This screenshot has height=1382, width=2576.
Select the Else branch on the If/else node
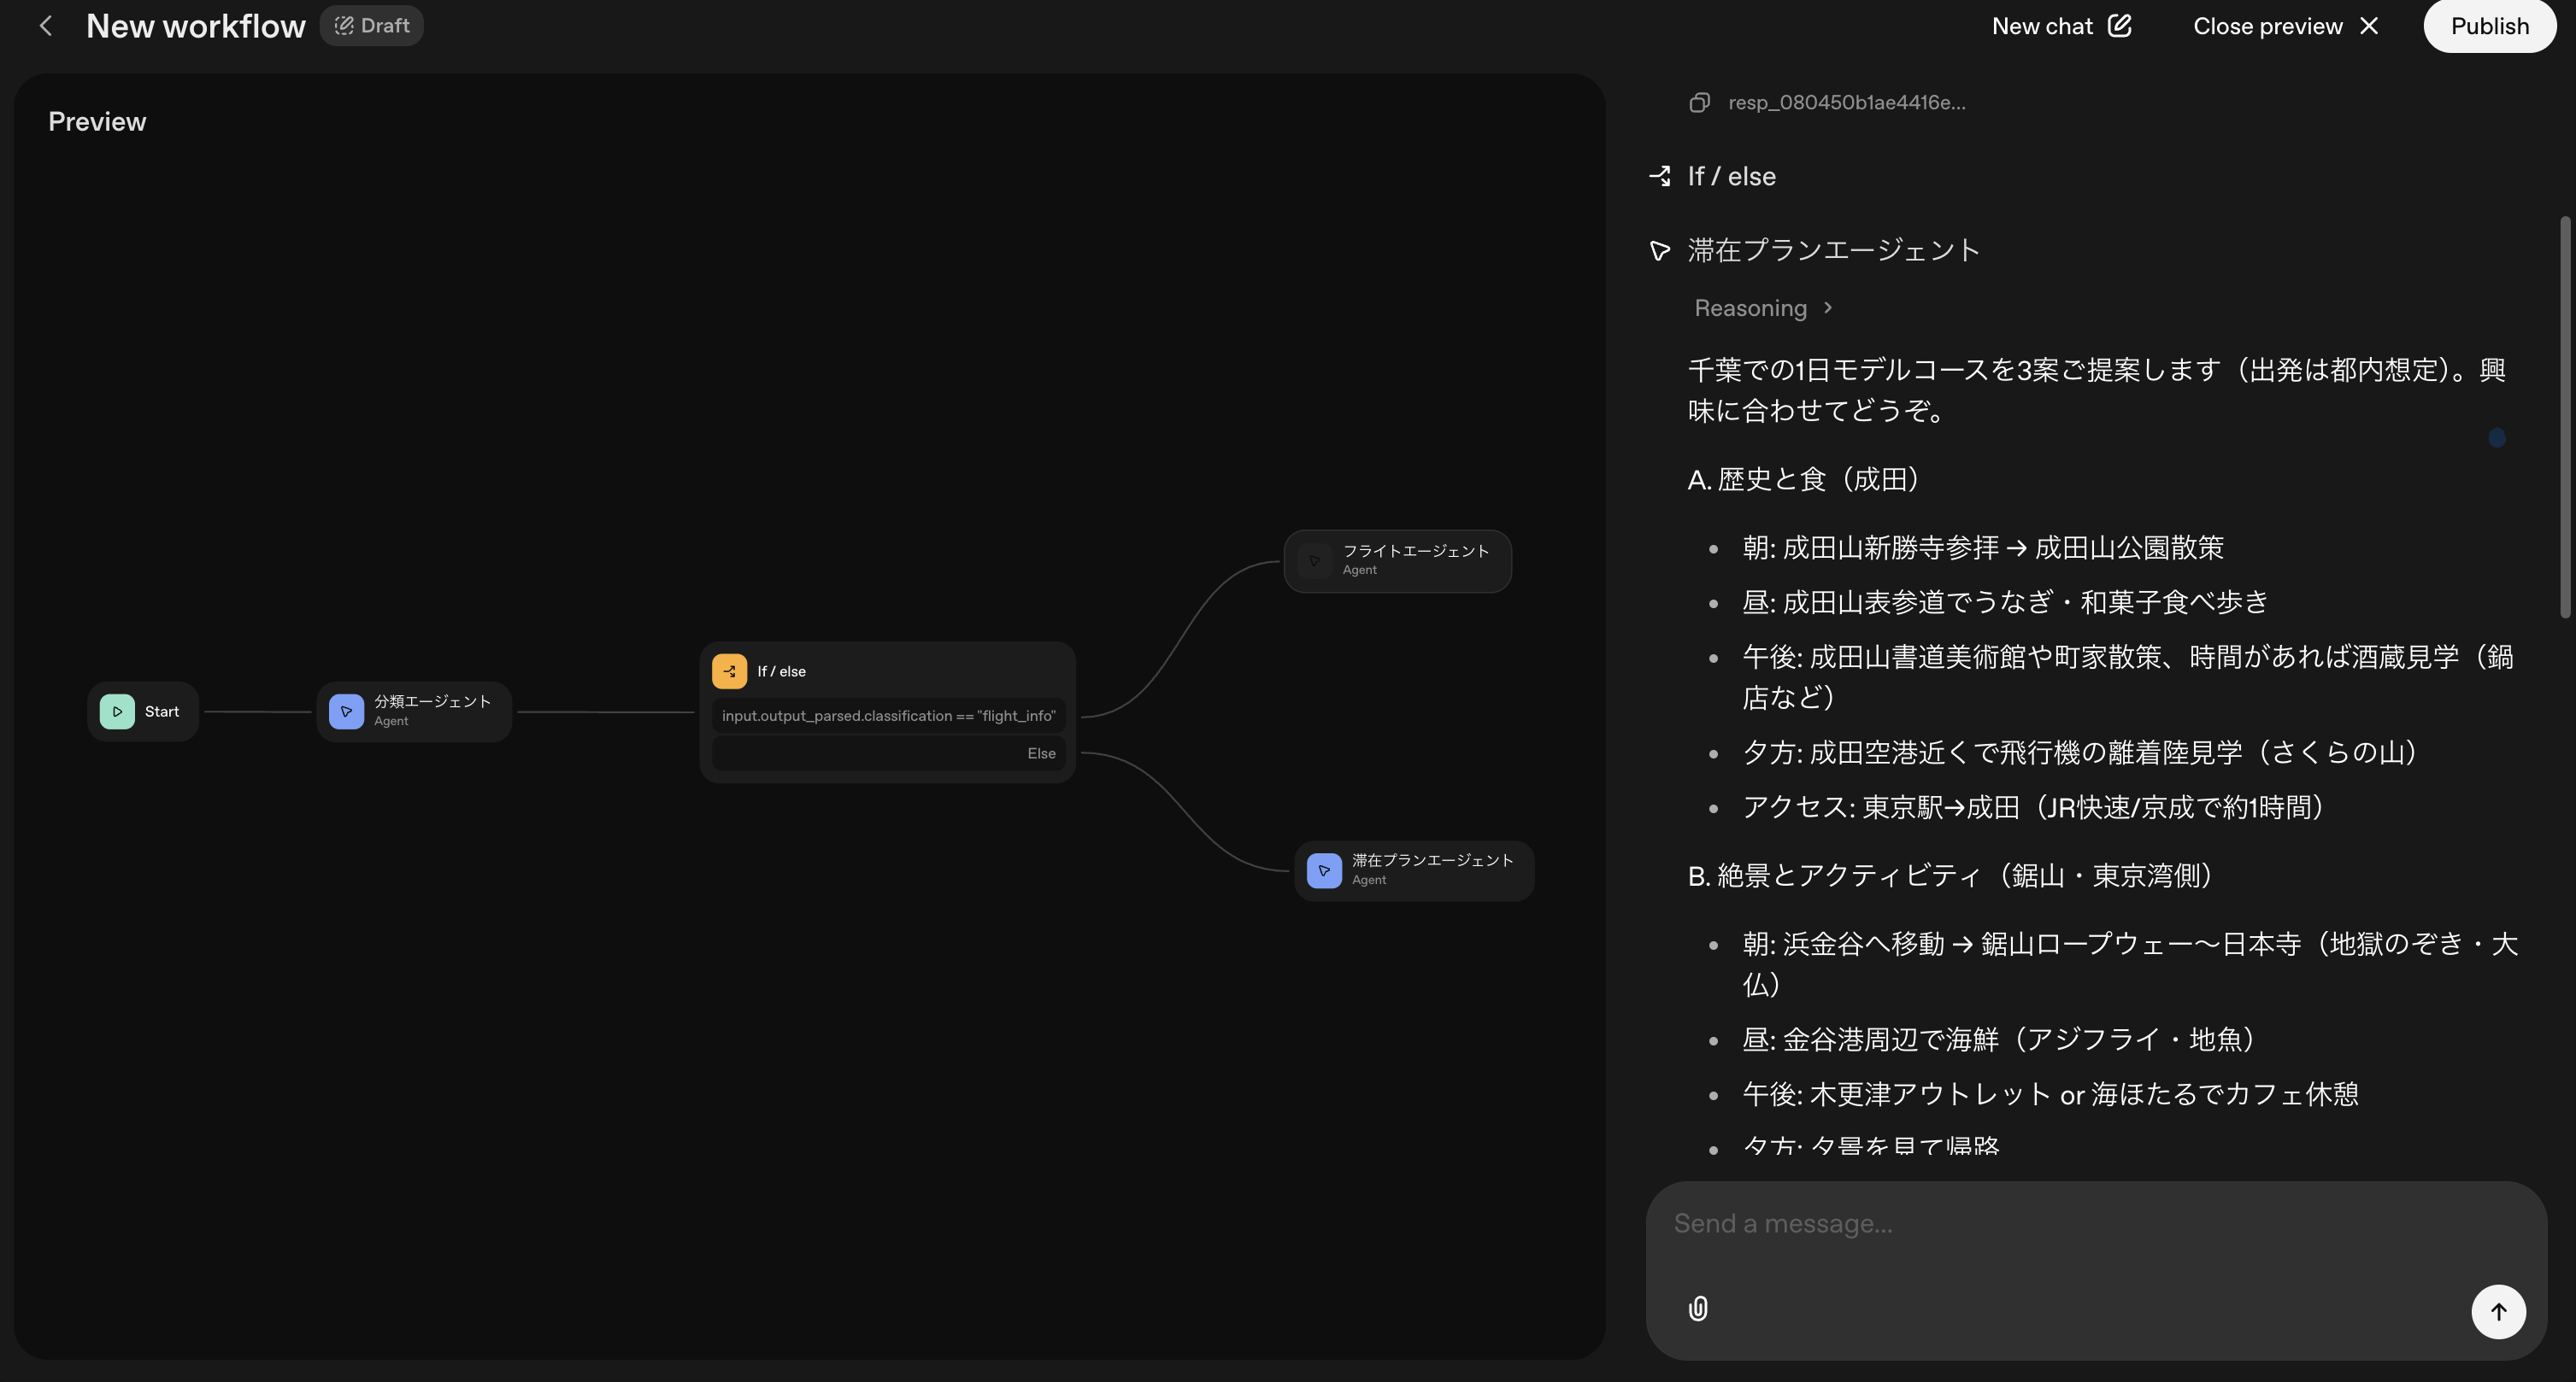pos(887,752)
